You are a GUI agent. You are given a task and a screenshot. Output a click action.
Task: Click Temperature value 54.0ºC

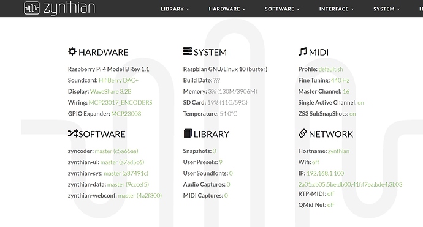228,114
